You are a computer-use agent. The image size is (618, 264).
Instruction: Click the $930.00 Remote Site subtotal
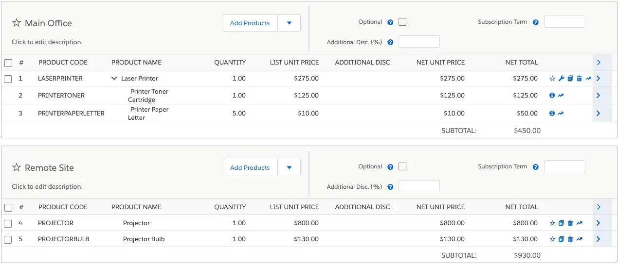527,256
